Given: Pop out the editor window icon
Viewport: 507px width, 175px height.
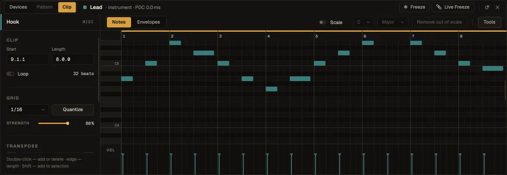Looking at the screenshot, I should 487,7.
